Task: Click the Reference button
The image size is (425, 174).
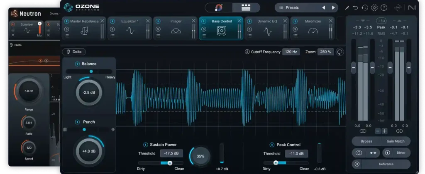Action: tap(386, 164)
